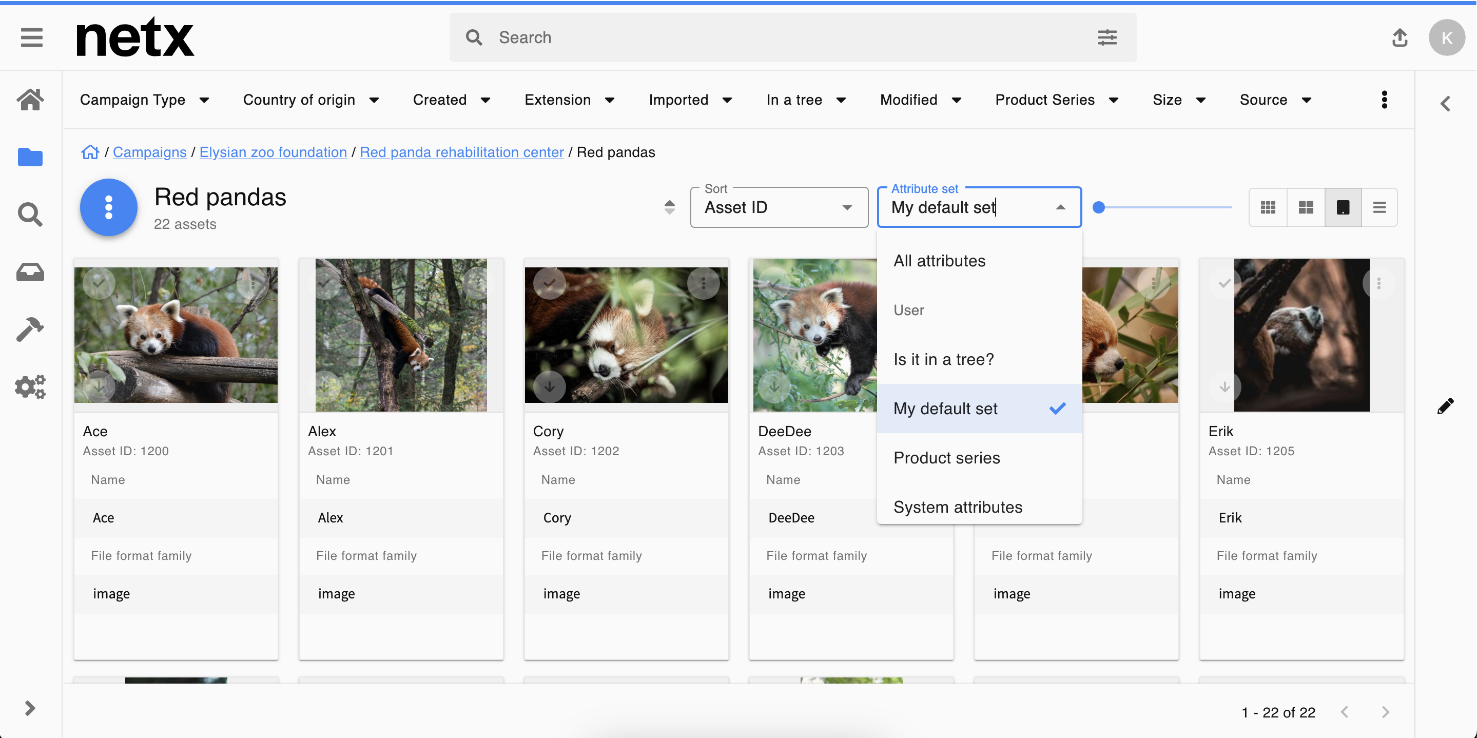Go to next results page
The width and height of the screenshot is (1477, 738).
1385,712
